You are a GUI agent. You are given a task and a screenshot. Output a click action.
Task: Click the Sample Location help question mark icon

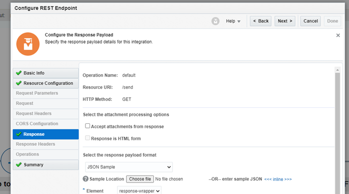(85, 179)
